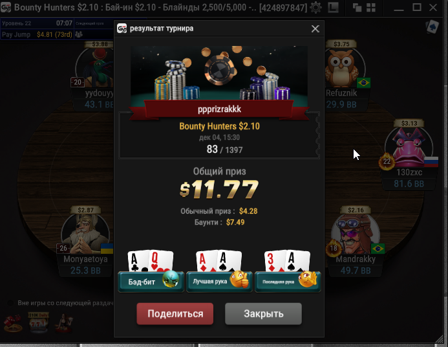
Task: Toggle sit out next hand checkbox
Action: pyautogui.click(x=10, y=303)
